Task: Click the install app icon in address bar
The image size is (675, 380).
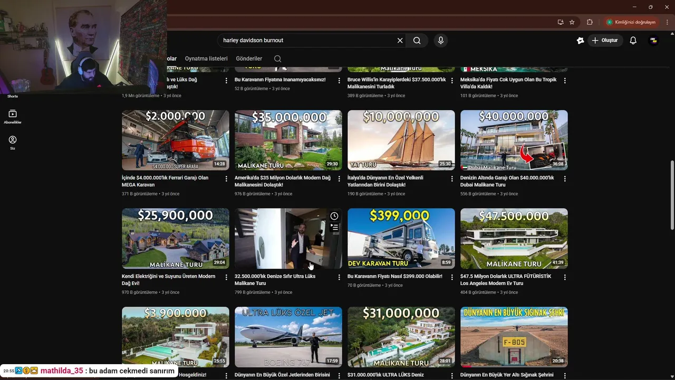Action: (x=561, y=22)
